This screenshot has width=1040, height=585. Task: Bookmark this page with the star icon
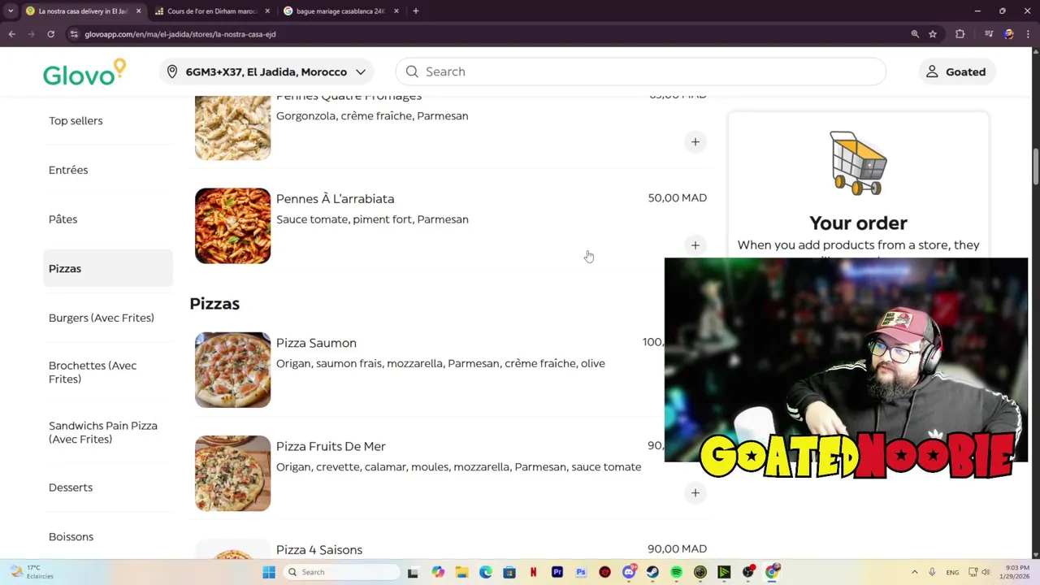tap(933, 34)
